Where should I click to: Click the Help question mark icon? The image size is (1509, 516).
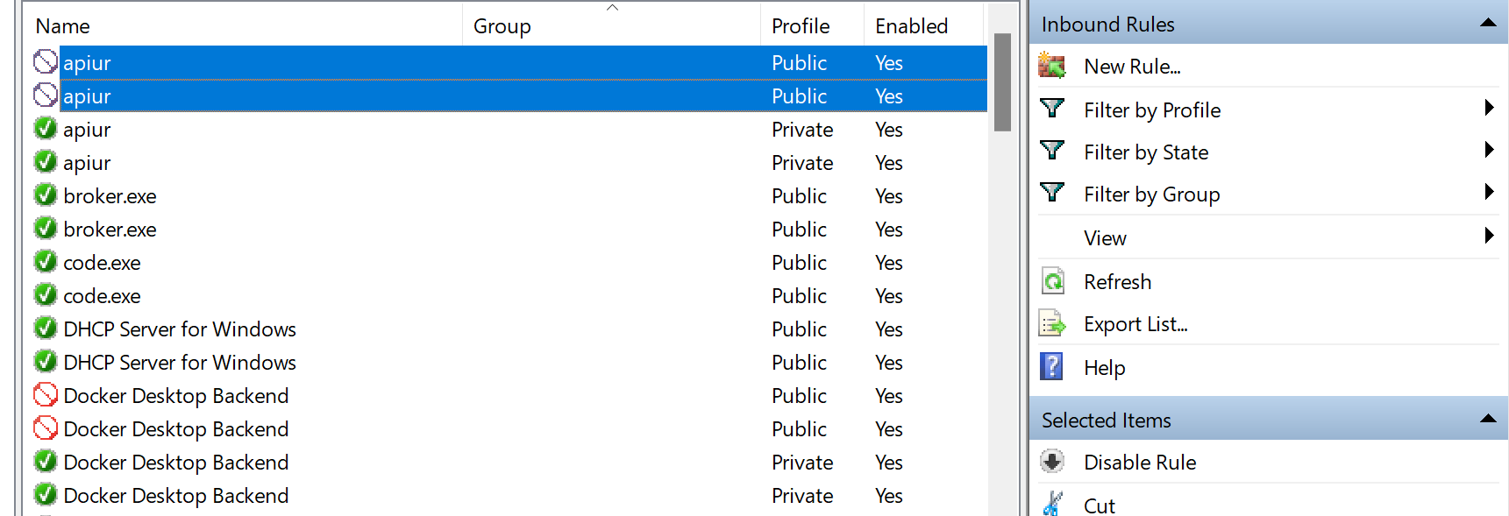1051,366
